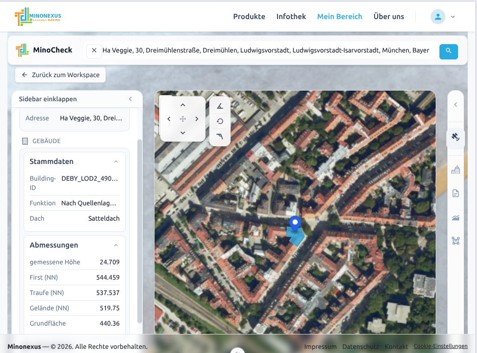Screen dimensions: 477x353
Task: Collapse the Abmessungen section
Action: coord(116,245)
